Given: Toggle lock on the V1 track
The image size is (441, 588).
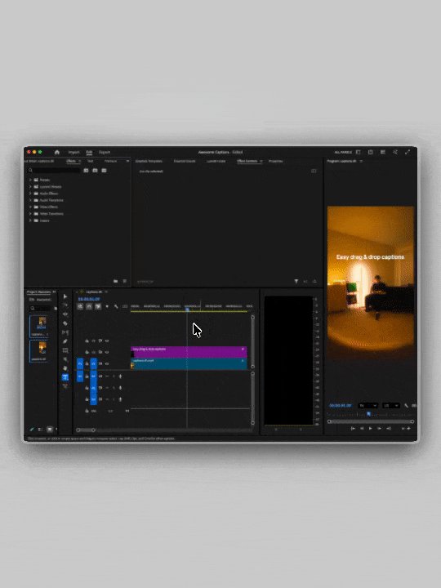Looking at the screenshot, I should (x=87, y=363).
